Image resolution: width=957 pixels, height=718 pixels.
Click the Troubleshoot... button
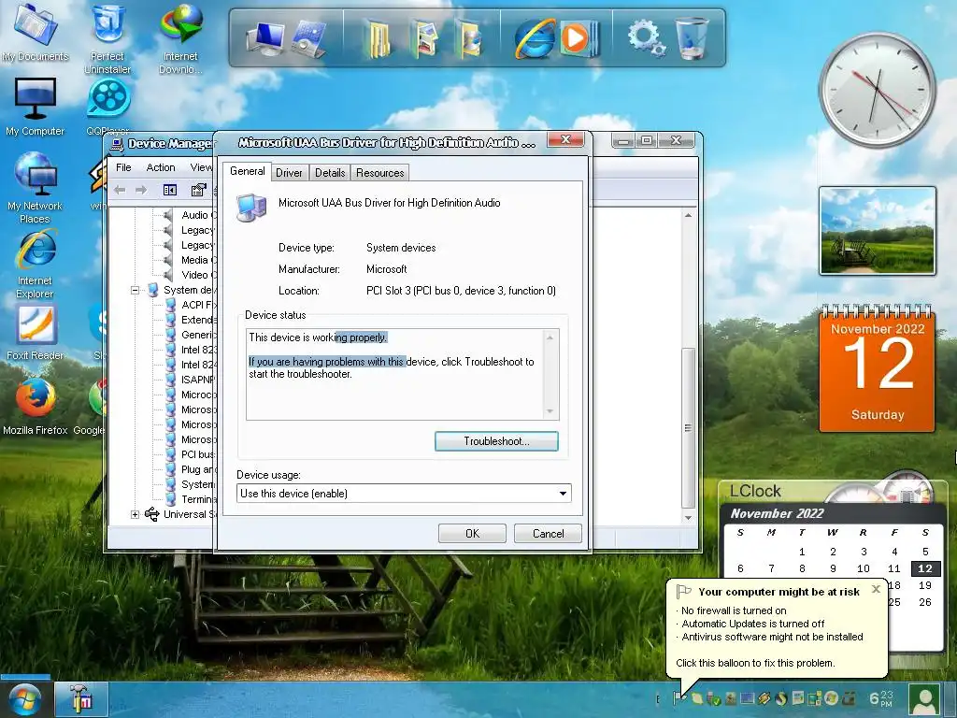(x=496, y=441)
